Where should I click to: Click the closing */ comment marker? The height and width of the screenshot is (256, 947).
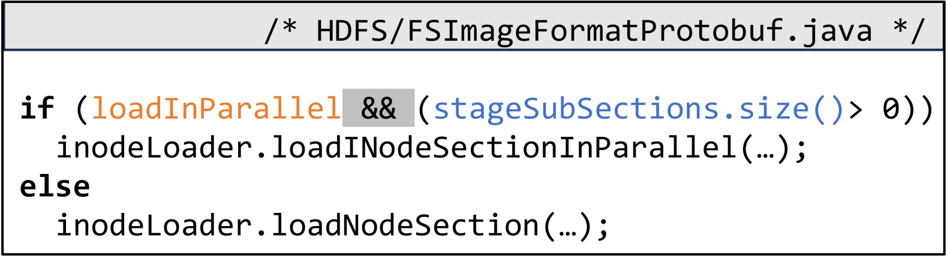click(x=908, y=31)
